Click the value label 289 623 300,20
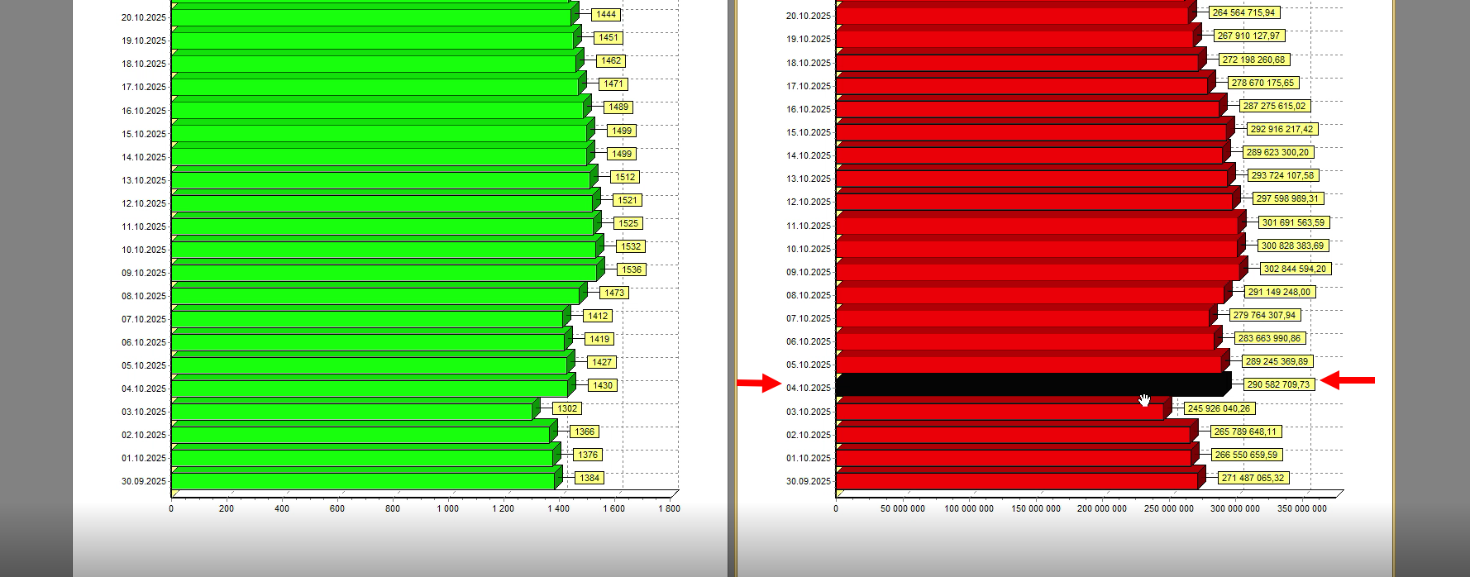Screen dimensions: 1470x577 coord(1277,152)
